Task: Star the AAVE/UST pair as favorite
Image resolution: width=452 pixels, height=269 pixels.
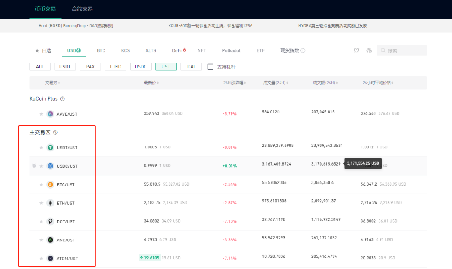Action: [41, 114]
